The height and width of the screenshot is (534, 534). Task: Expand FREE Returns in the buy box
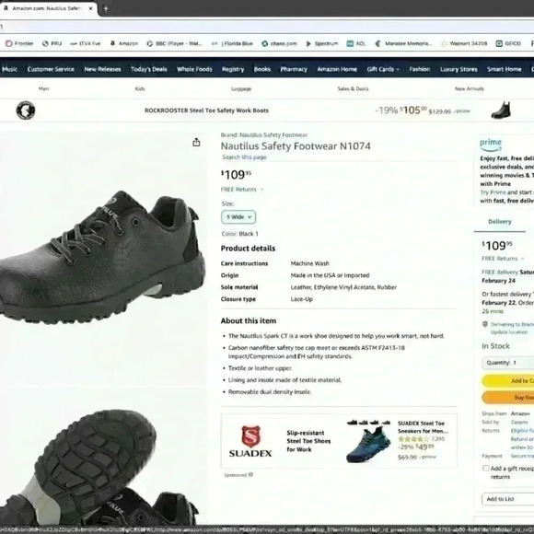pos(503,259)
